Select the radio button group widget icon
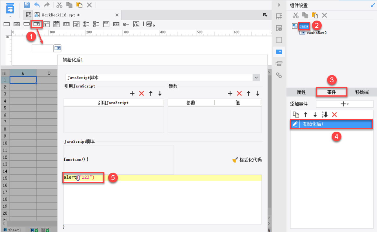 [x=86, y=24]
